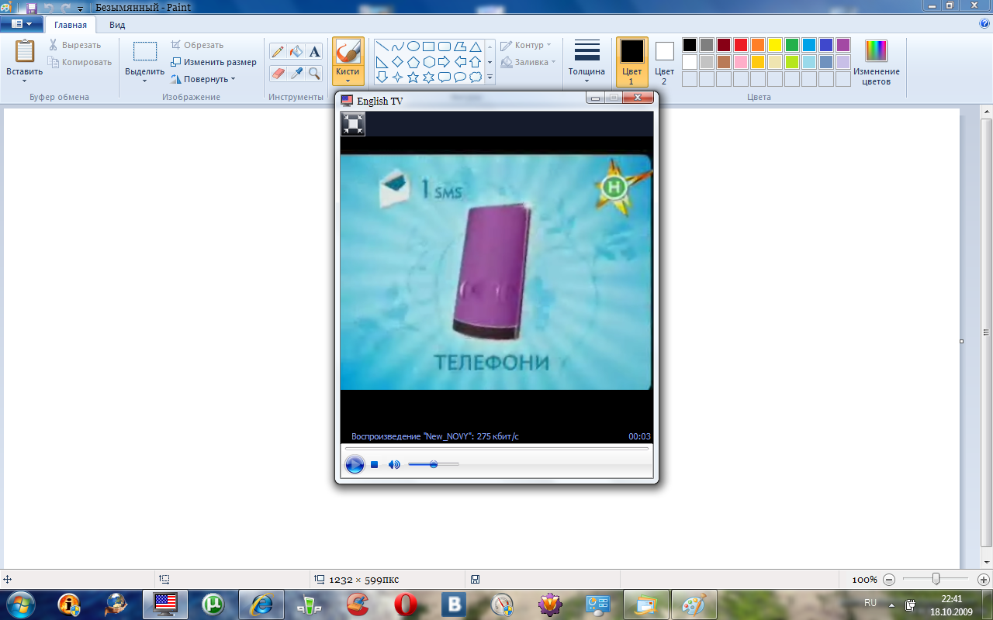Open the Paint application menu button
Image resolution: width=993 pixels, height=620 pixels.
(21, 24)
